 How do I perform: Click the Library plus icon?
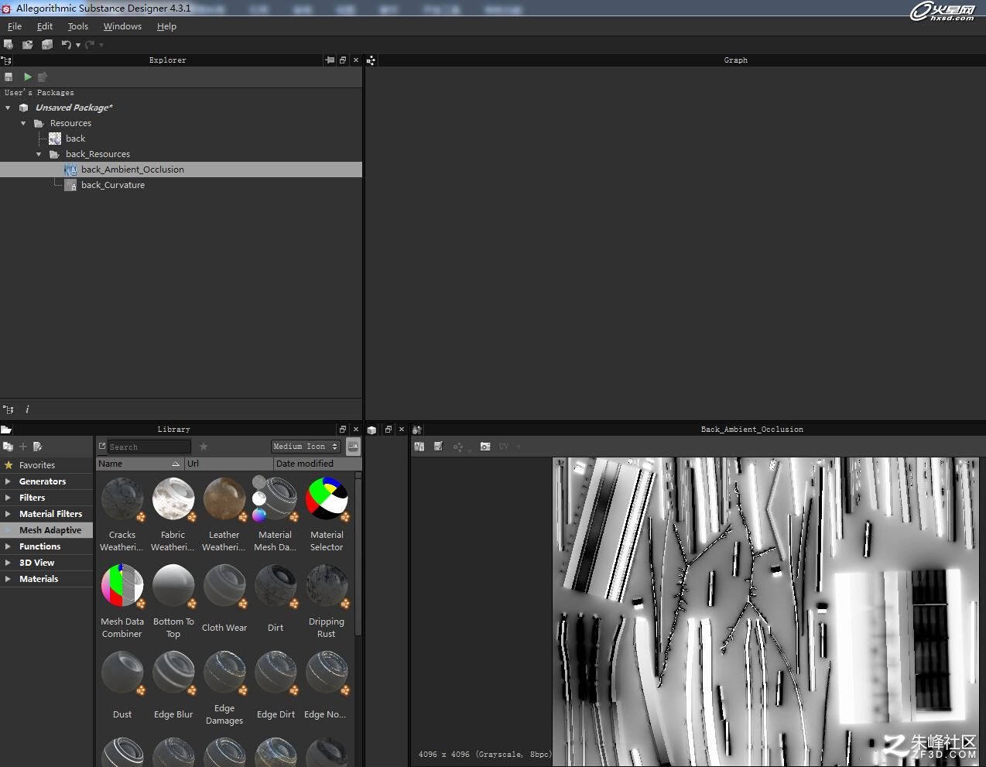coord(23,447)
